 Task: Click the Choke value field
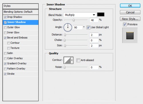coord(94,40)
